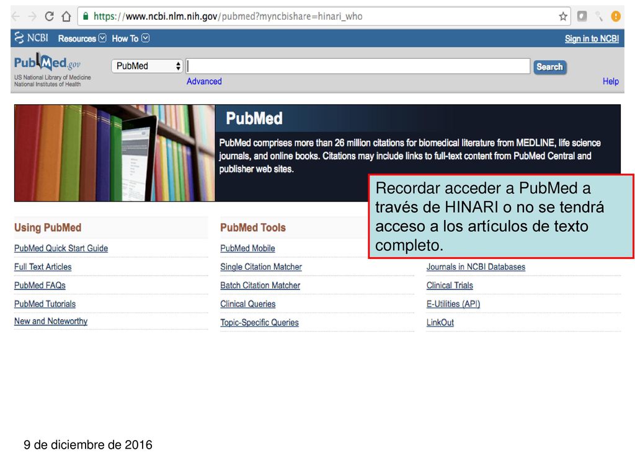Click the bookshelf banner image

[115, 153]
